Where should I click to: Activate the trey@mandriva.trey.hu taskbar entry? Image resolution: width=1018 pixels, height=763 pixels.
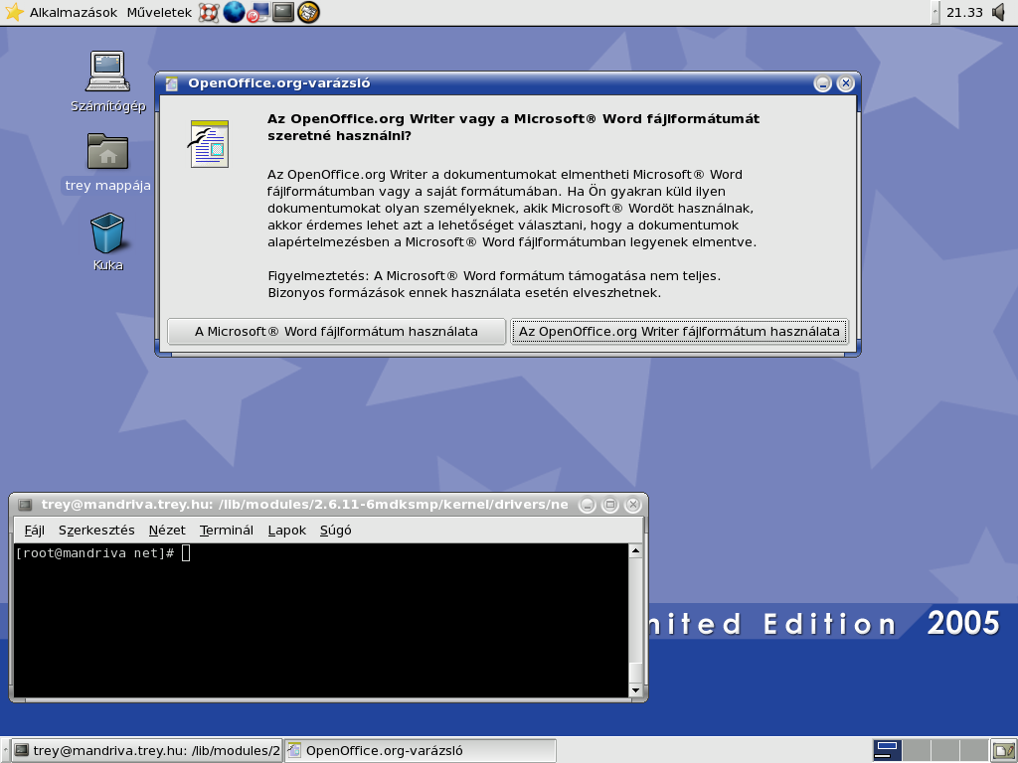click(147, 751)
